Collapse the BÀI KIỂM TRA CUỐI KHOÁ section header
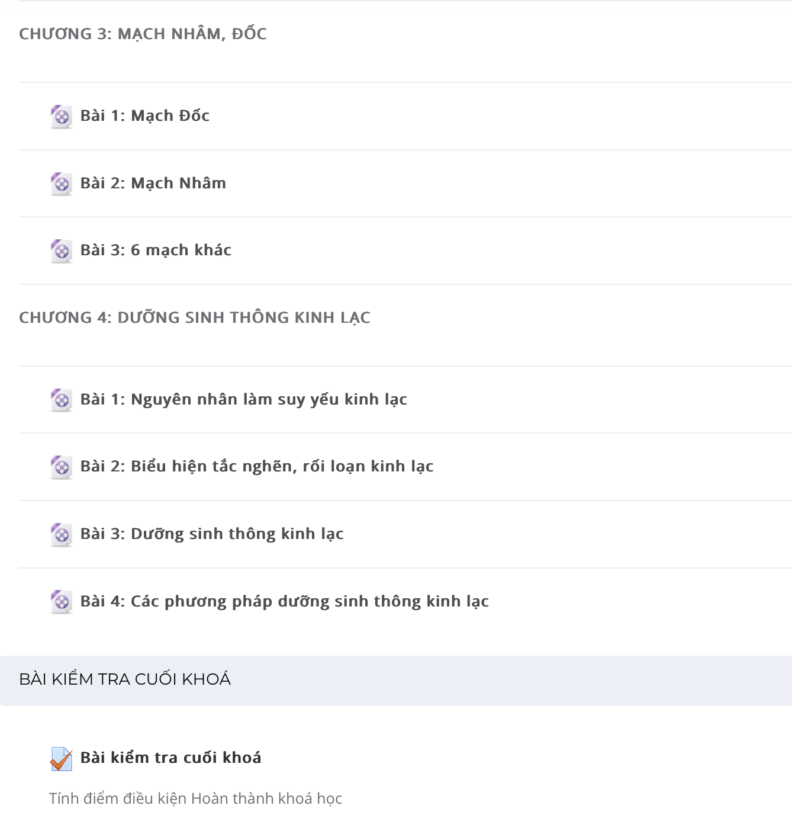The width and height of the screenshot is (792, 828). (x=396, y=680)
